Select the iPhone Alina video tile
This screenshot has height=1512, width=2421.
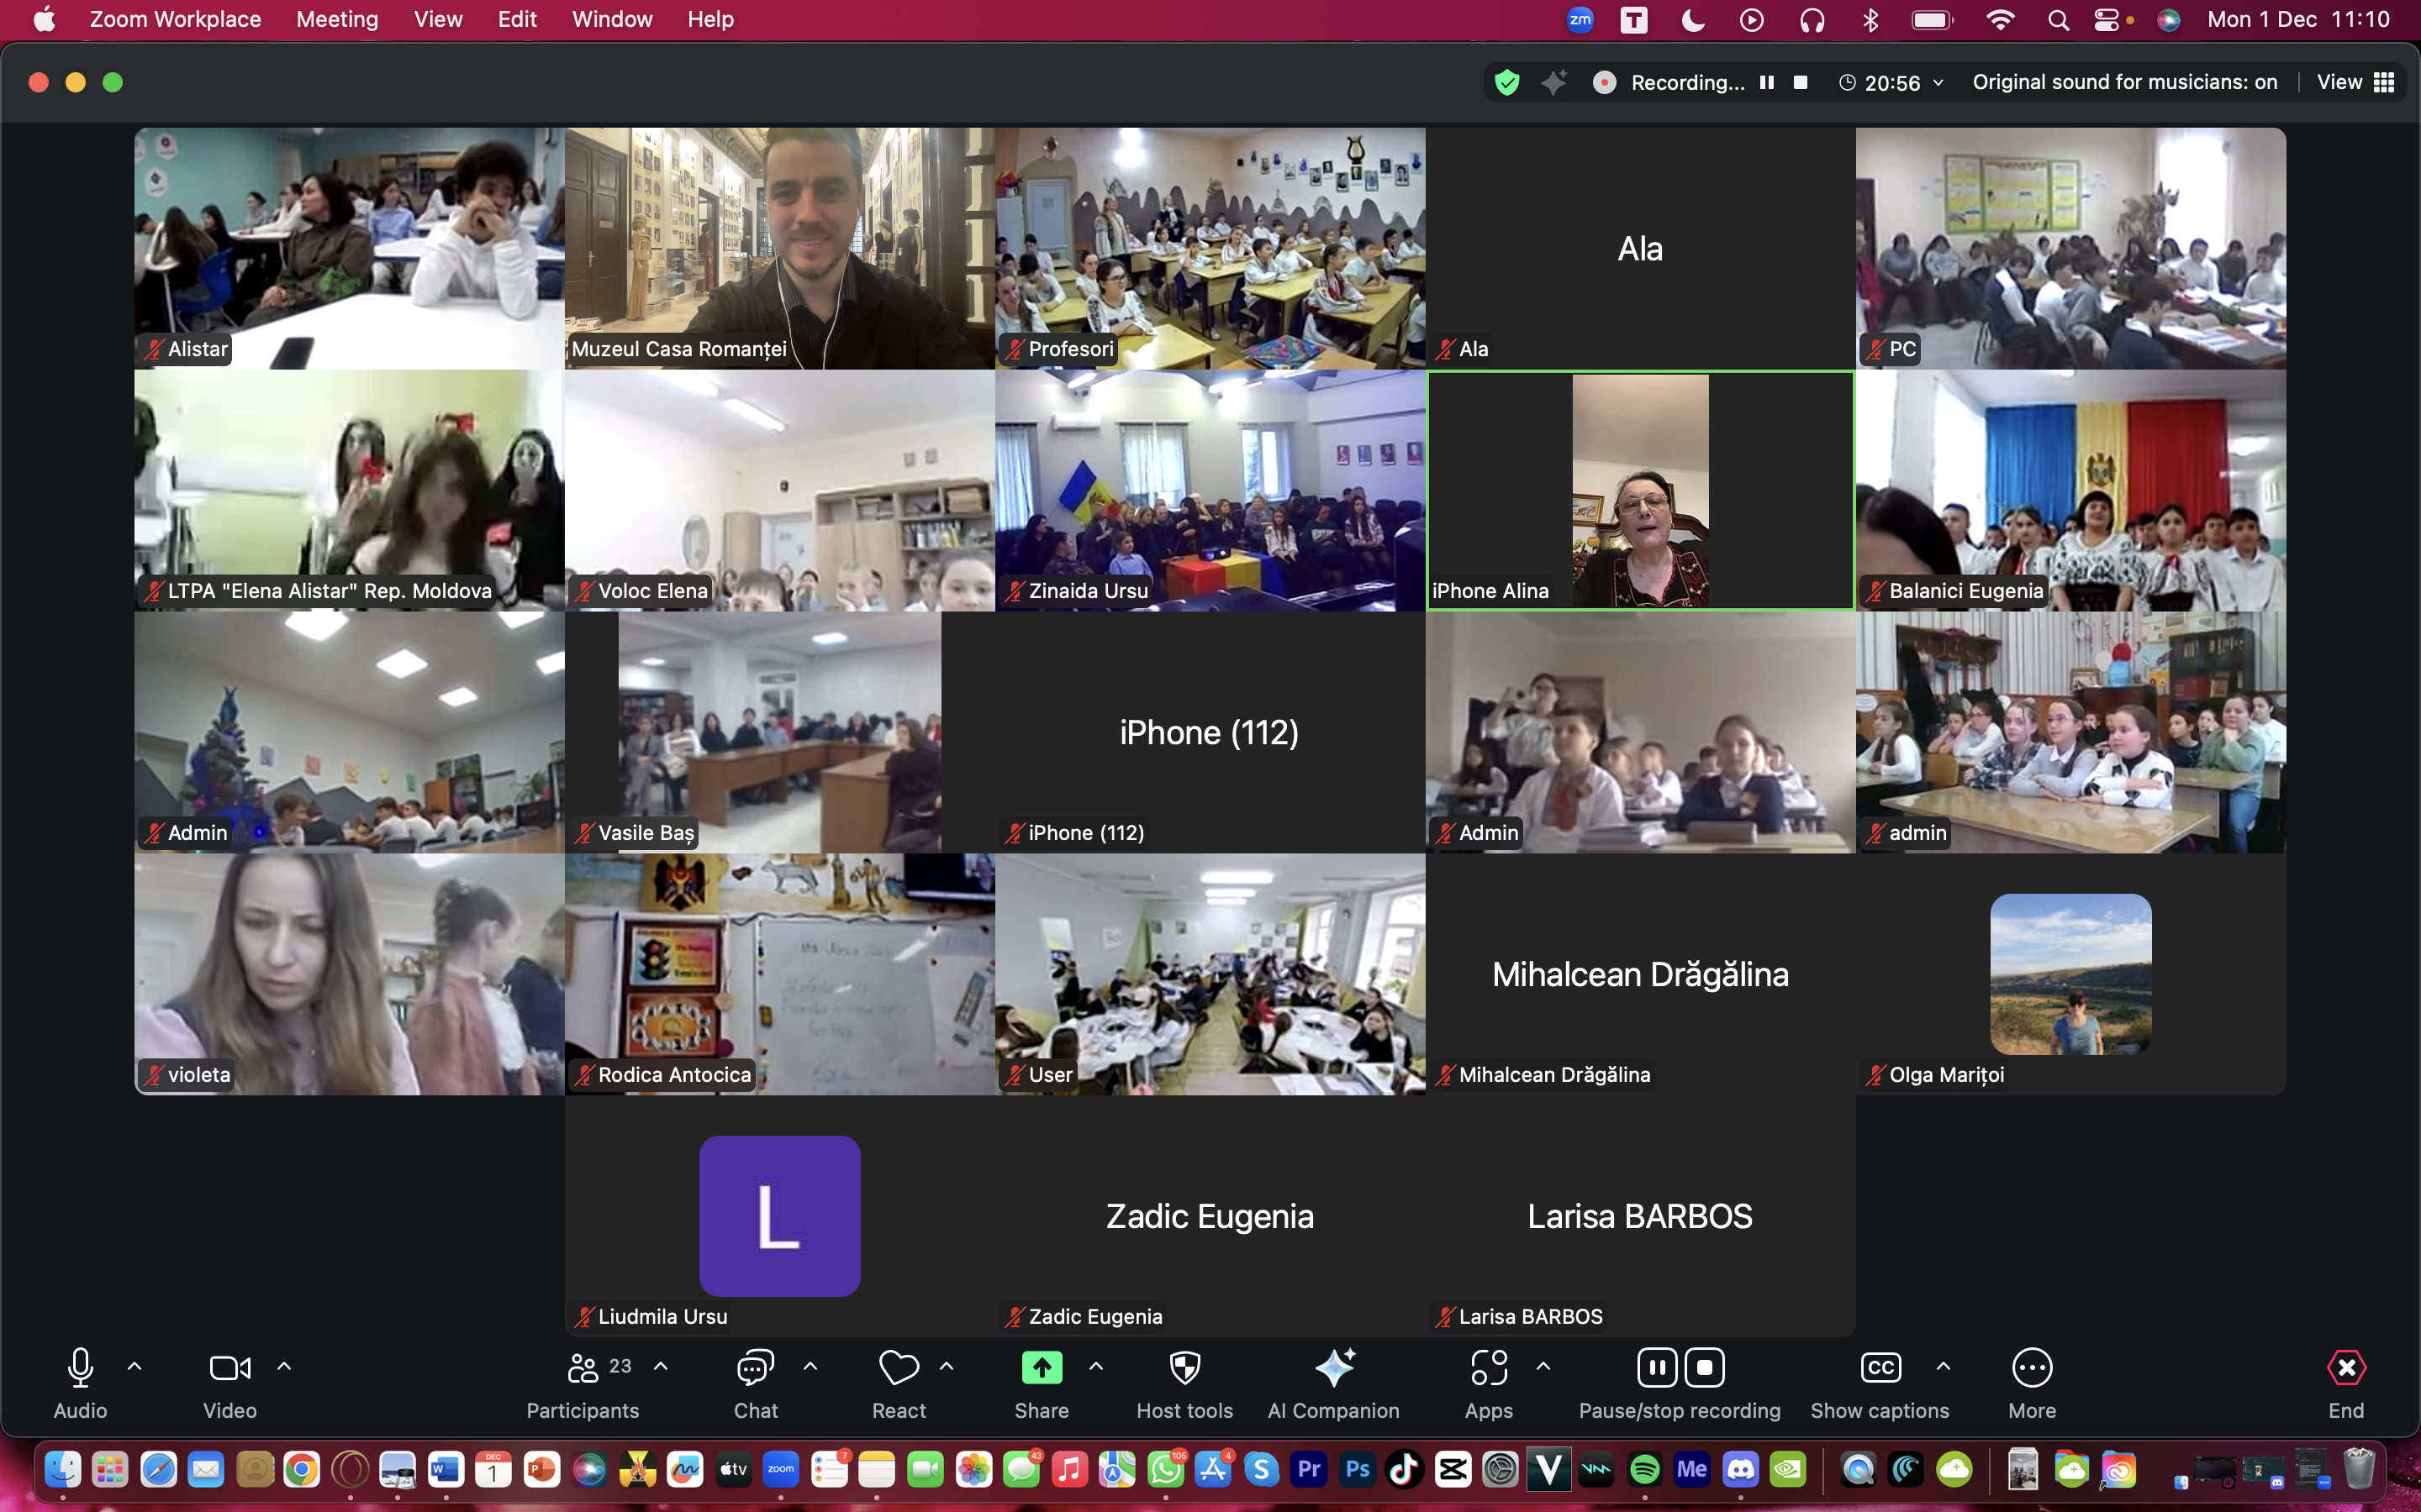(1640, 490)
